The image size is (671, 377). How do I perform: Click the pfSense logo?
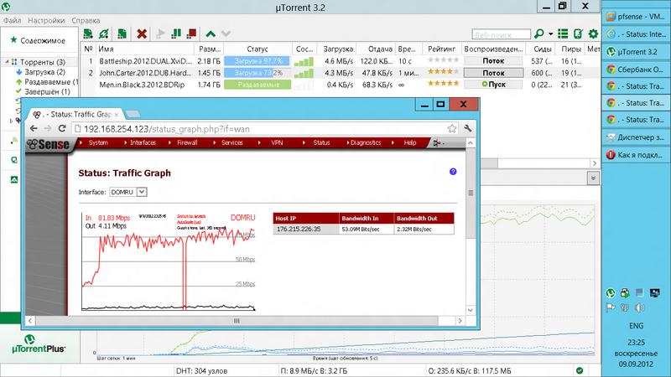click(48, 144)
